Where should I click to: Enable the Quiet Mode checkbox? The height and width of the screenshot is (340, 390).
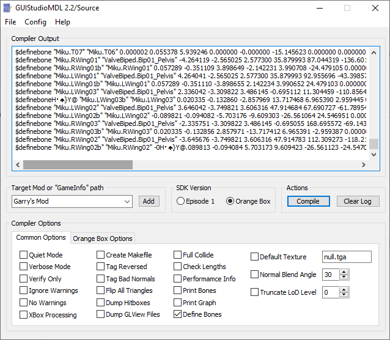click(x=24, y=255)
